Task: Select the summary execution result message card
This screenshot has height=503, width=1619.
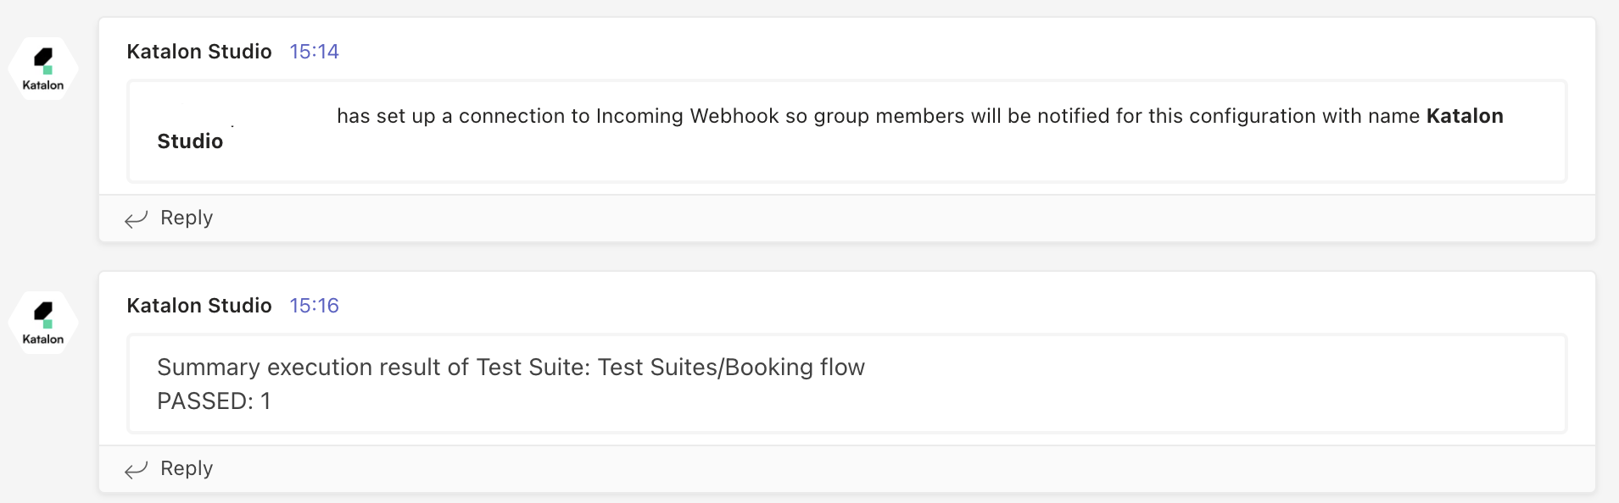Action: click(x=846, y=383)
